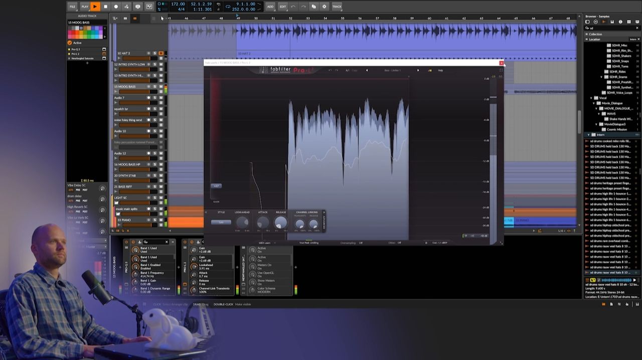Arm global record with the circle button
This screenshot has height=360, width=642.
tap(116, 7)
